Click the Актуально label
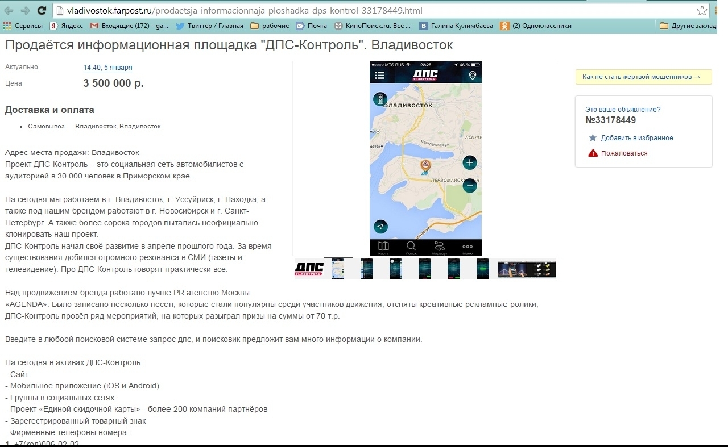The image size is (728, 447). click(x=22, y=67)
